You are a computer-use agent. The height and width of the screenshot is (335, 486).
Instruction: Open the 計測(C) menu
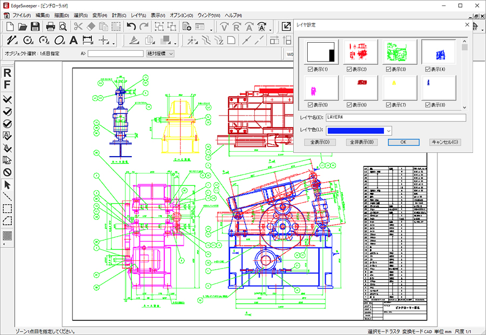119,15
